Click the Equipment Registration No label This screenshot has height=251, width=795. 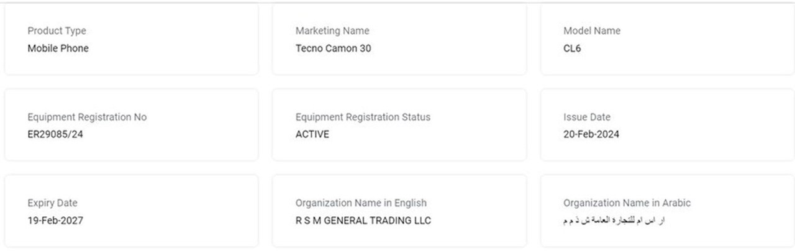click(87, 117)
